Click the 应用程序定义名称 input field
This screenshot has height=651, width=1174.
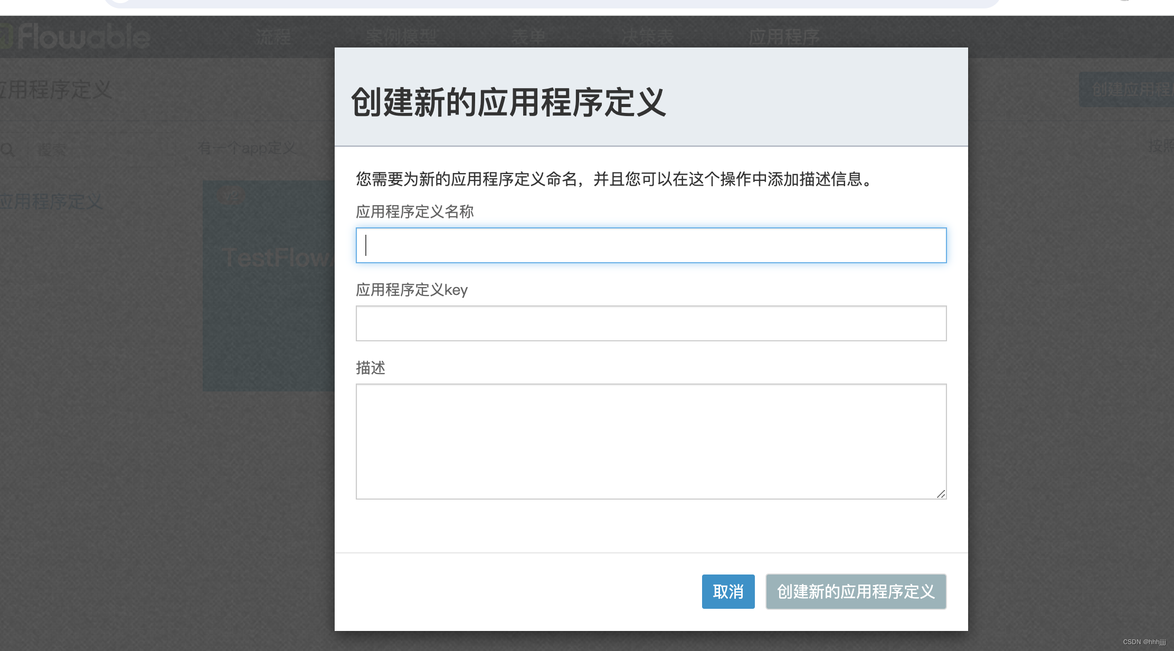651,245
